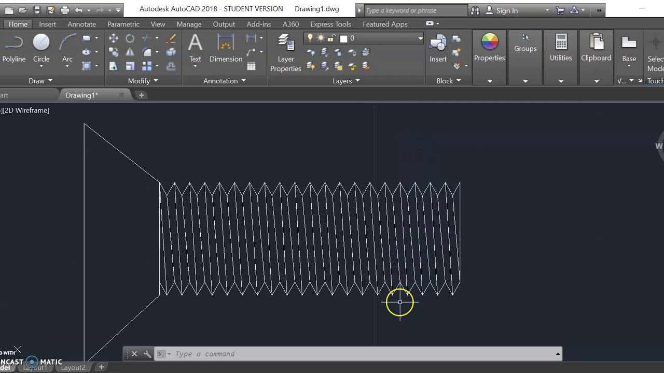664x373 pixels.
Task: Add a new drawing tab
Action: pos(141,95)
